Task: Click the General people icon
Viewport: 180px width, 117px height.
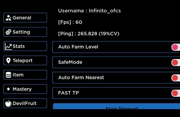Action: tap(8, 18)
